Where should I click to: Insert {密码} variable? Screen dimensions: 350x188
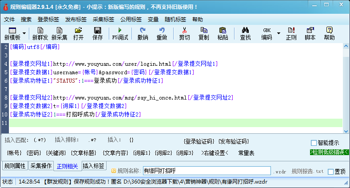[x=34, y=153]
